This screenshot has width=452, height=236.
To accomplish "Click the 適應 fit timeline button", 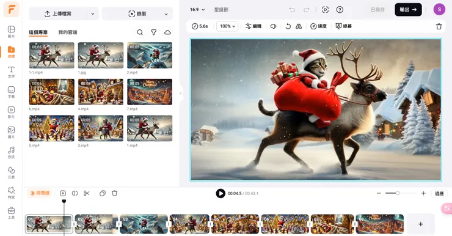I will pos(439,193).
